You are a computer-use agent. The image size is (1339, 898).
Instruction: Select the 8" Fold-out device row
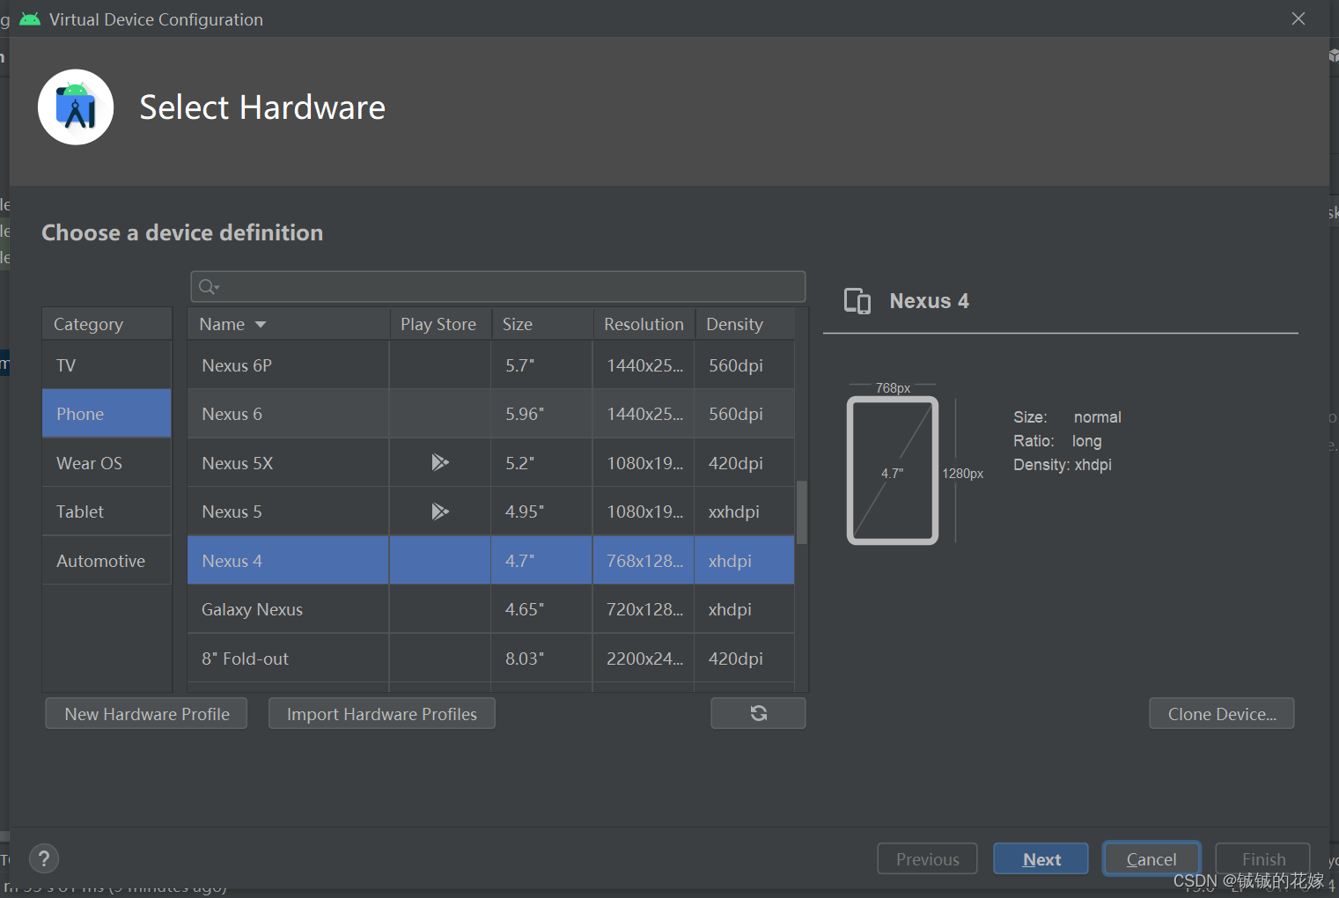490,659
